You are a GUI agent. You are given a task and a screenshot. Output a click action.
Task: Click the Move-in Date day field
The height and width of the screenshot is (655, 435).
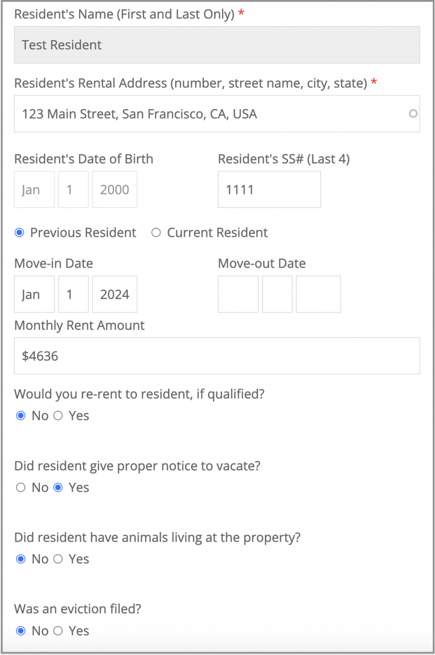tap(73, 294)
